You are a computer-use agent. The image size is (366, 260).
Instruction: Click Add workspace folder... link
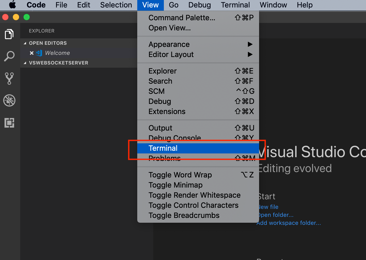tap(289, 223)
